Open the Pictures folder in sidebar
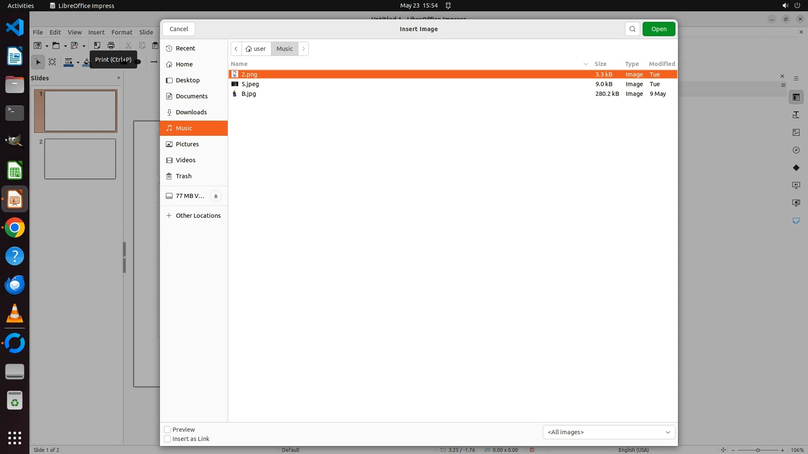This screenshot has width=808, height=454. (x=187, y=144)
